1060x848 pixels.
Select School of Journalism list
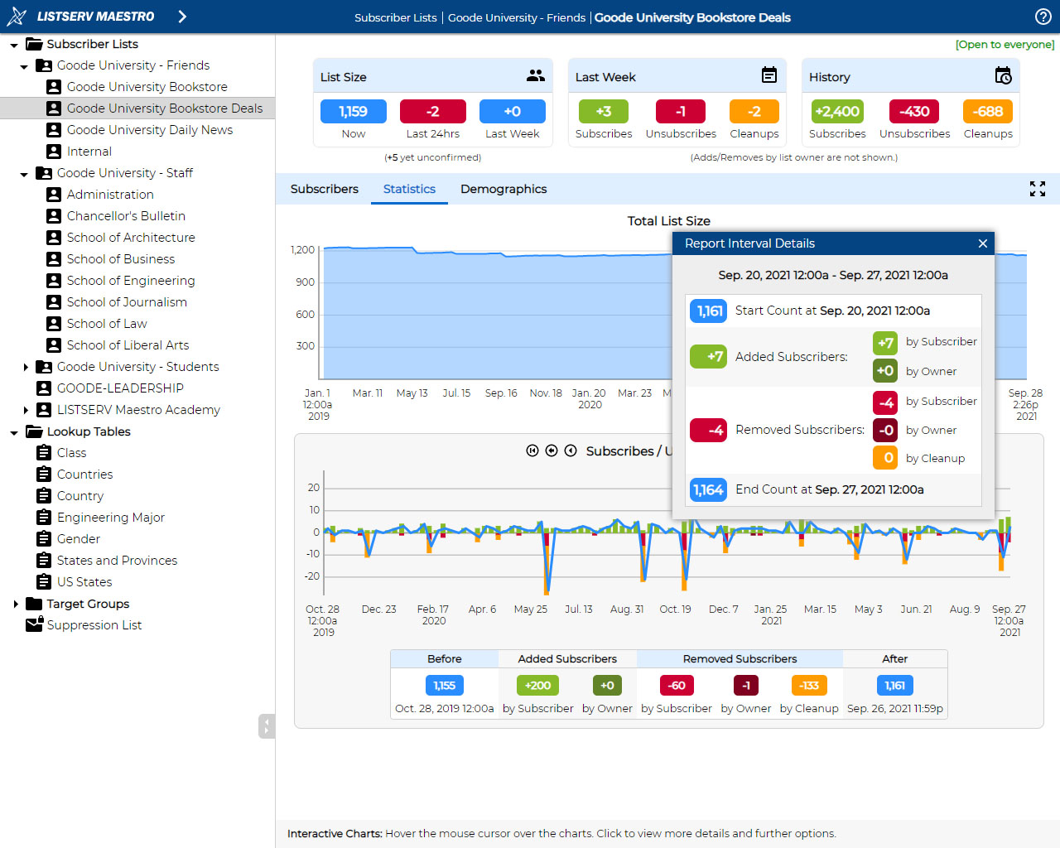pos(127,302)
